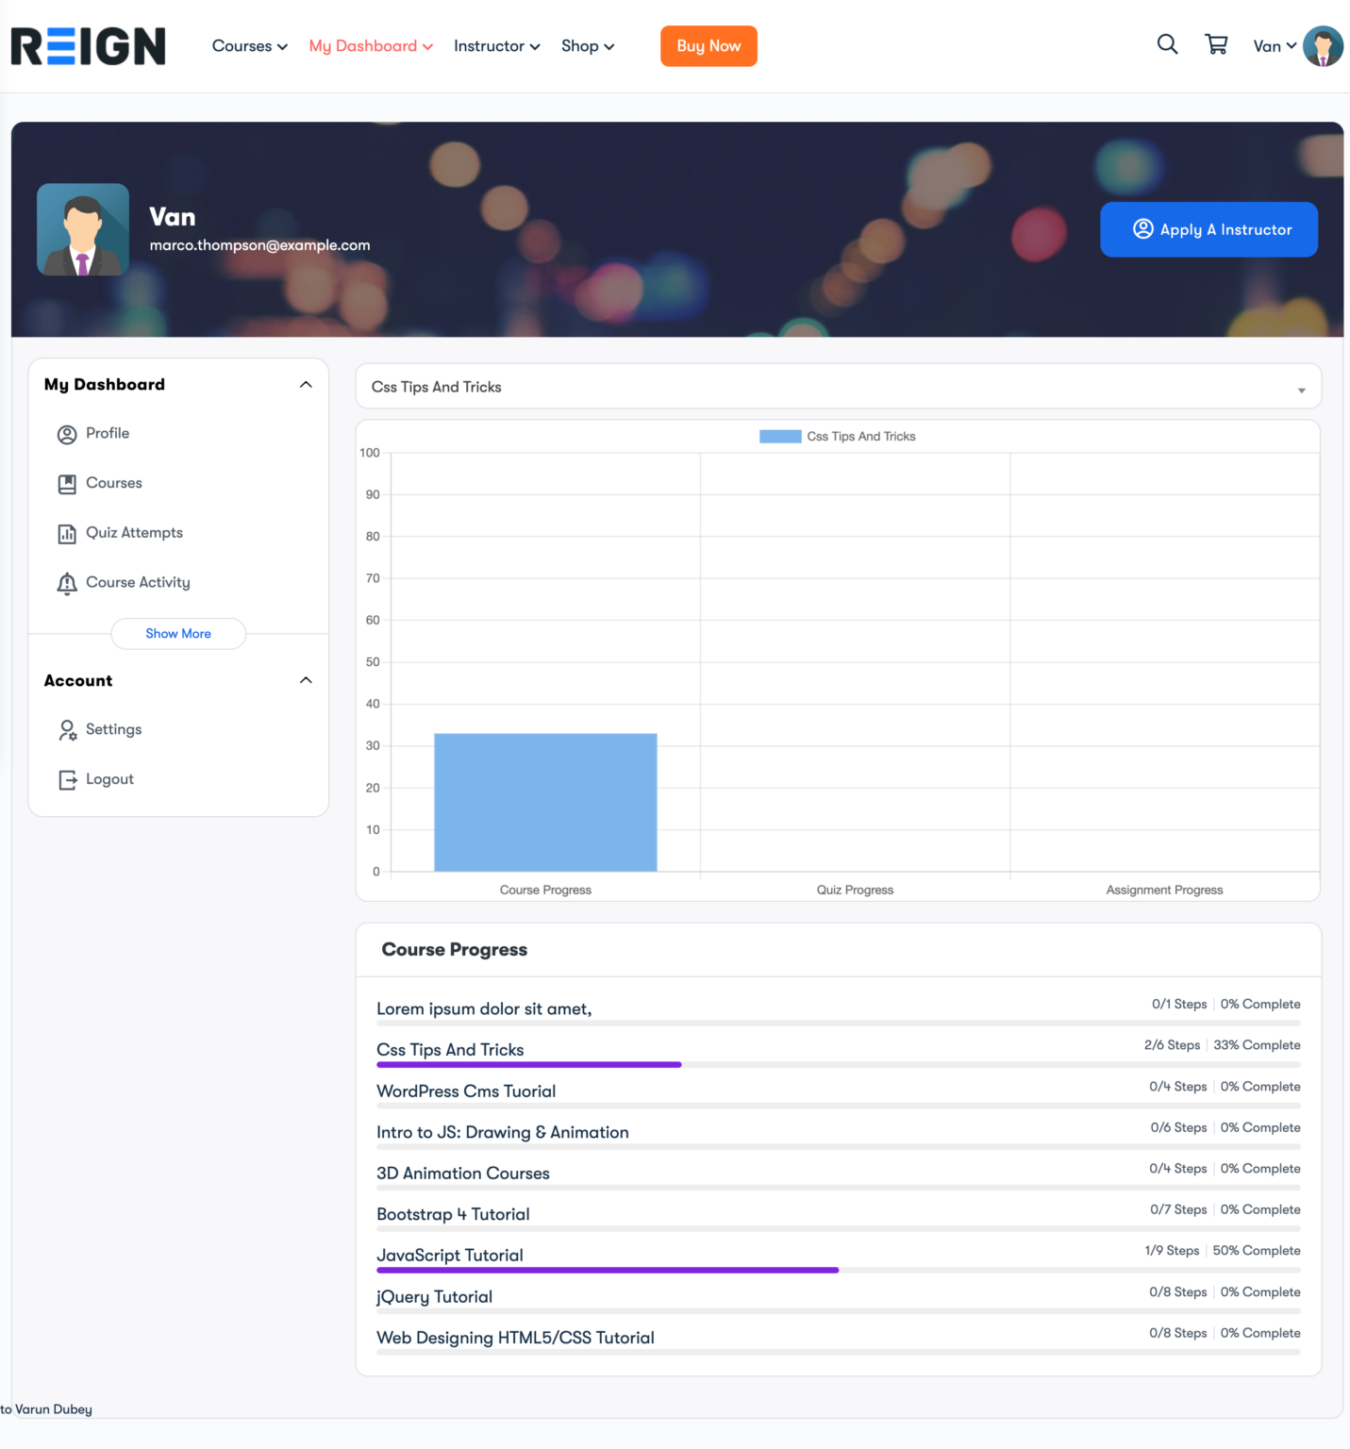The height and width of the screenshot is (1449, 1350).
Task: Collapse the Account section
Action: click(305, 679)
